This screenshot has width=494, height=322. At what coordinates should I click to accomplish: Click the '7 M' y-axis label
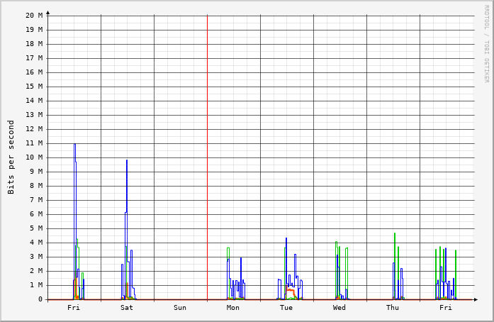(36, 200)
